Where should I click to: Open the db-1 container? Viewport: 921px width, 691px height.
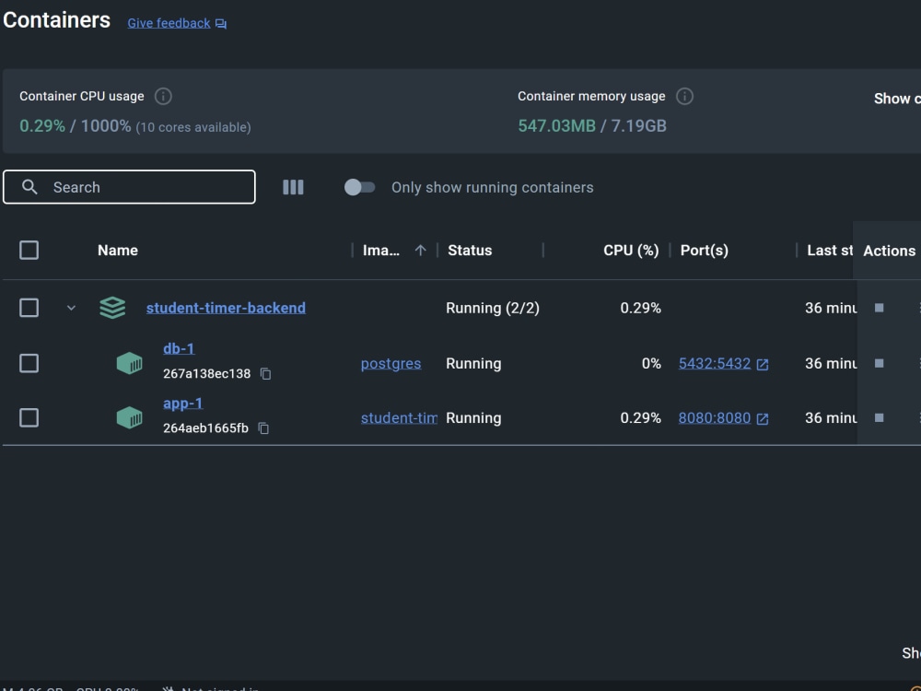click(179, 348)
